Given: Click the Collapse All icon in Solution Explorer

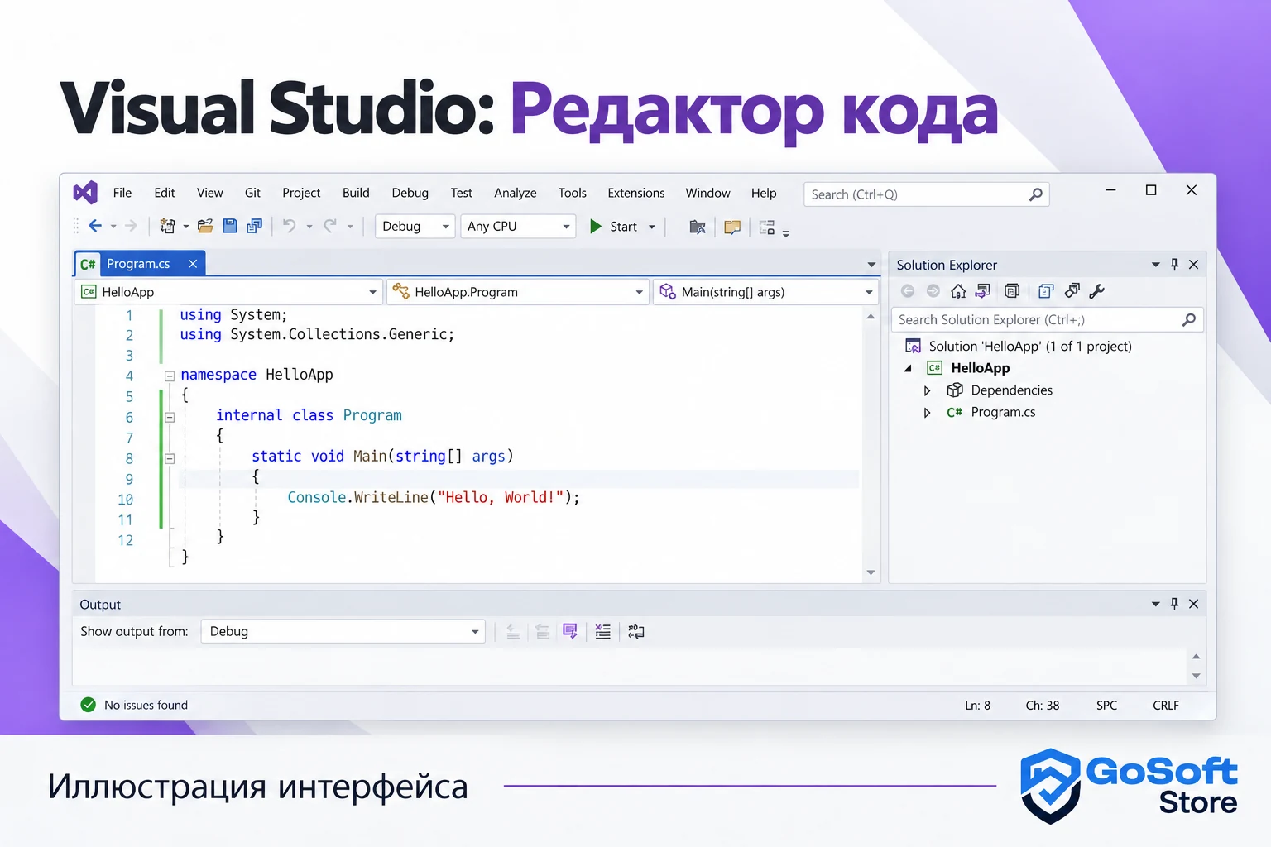Looking at the screenshot, I should click(1012, 291).
